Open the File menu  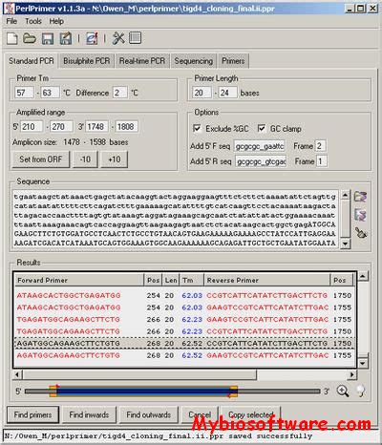coord(11,21)
